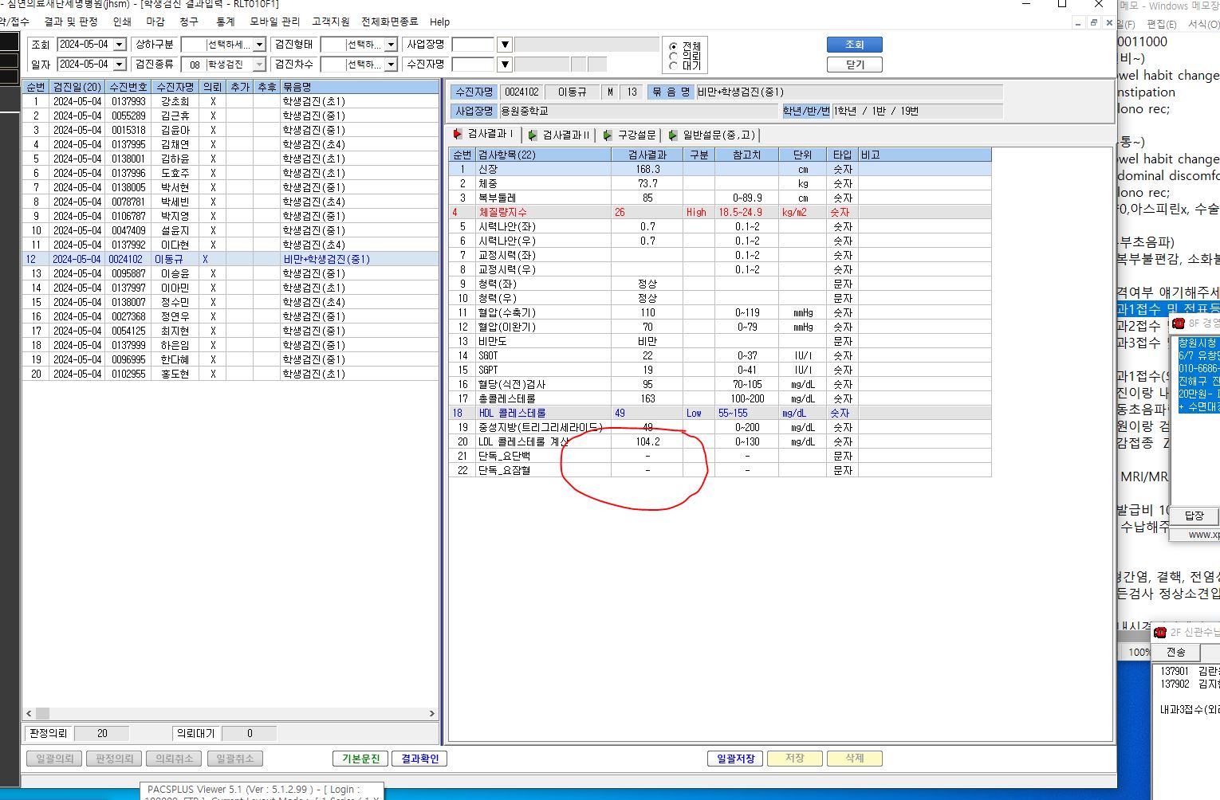Open the 통계 menu
Screen dimensions: 1220x800
click(x=226, y=22)
